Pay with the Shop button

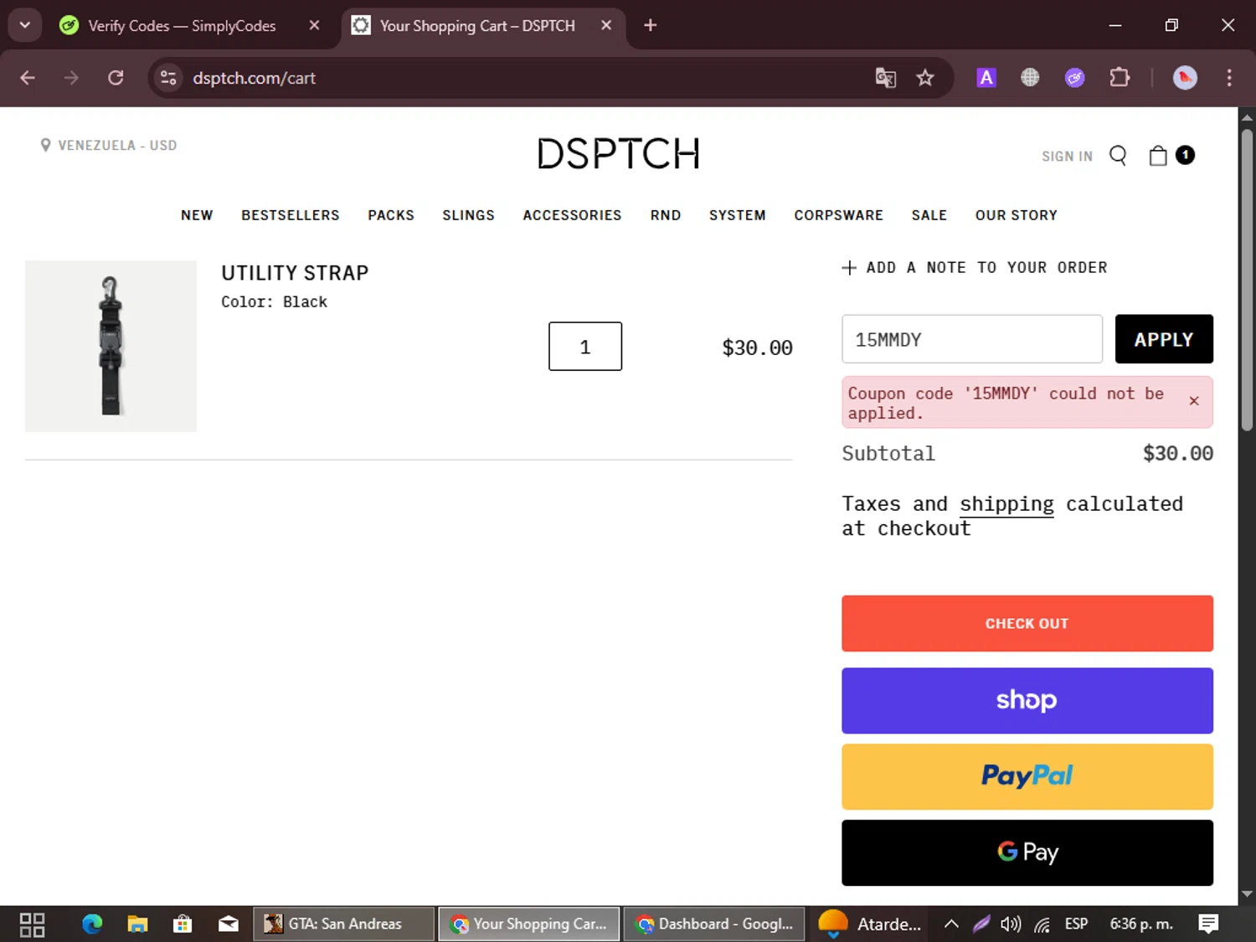[1027, 700]
